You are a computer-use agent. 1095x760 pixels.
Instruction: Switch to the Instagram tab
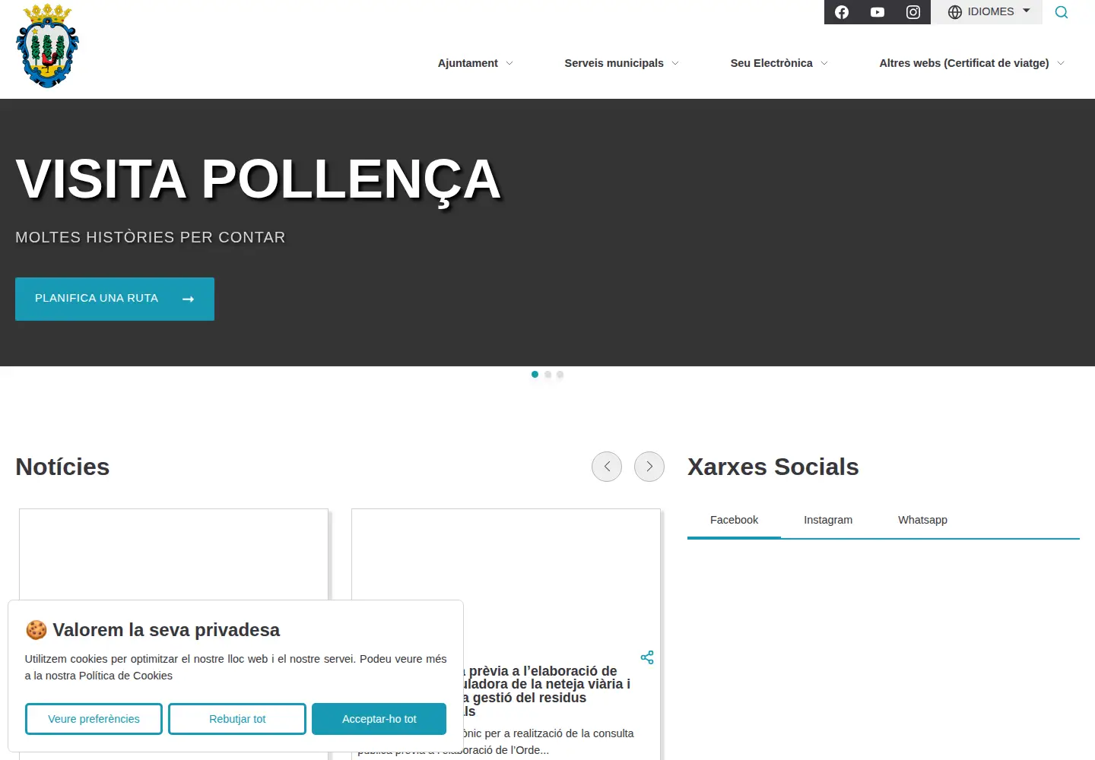click(x=828, y=521)
